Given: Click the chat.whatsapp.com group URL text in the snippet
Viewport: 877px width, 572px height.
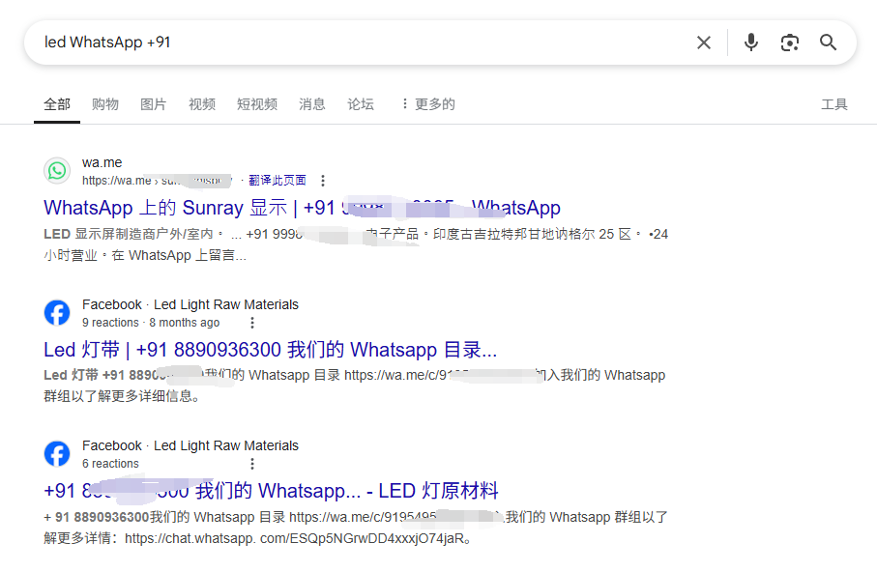Looking at the screenshot, I should [294, 538].
